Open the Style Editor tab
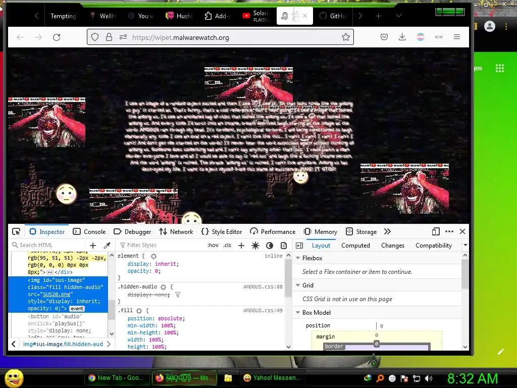The width and height of the screenshot is (517, 388). [x=222, y=231]
